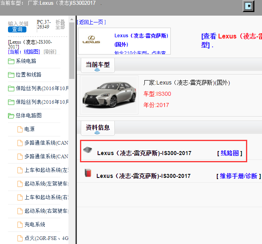Click the 车型:IS300 red text
Screen dimensions: 262x244
tap(157, 94)
